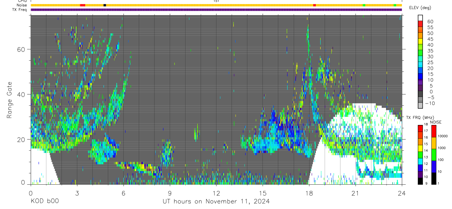Click the 'UT hours on November 11, 2024' label
The height and width of the screenshot is (209, 452).
click(x=216, y=202)
